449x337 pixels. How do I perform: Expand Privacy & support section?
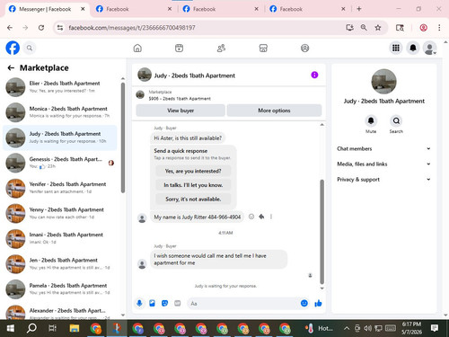pos(383,180)
